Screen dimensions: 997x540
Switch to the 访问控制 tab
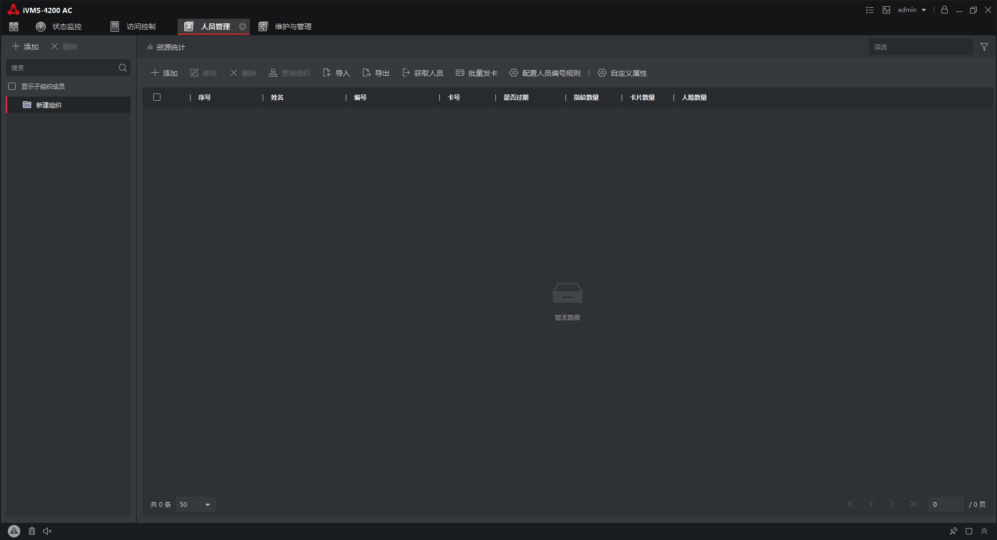coord(133,26)
